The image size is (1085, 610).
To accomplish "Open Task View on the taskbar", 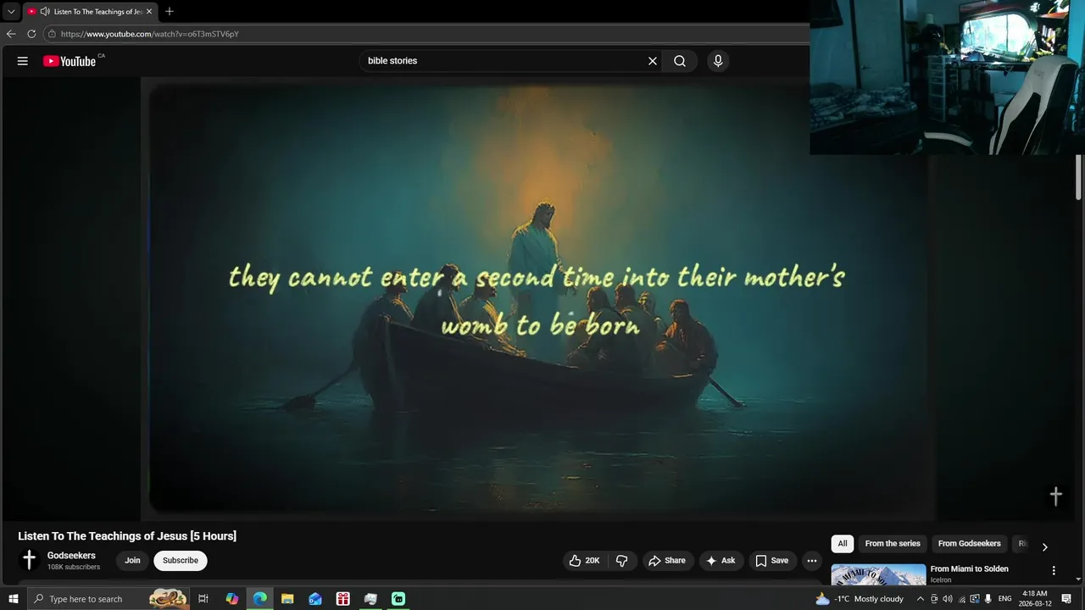I will pos(203,599).
